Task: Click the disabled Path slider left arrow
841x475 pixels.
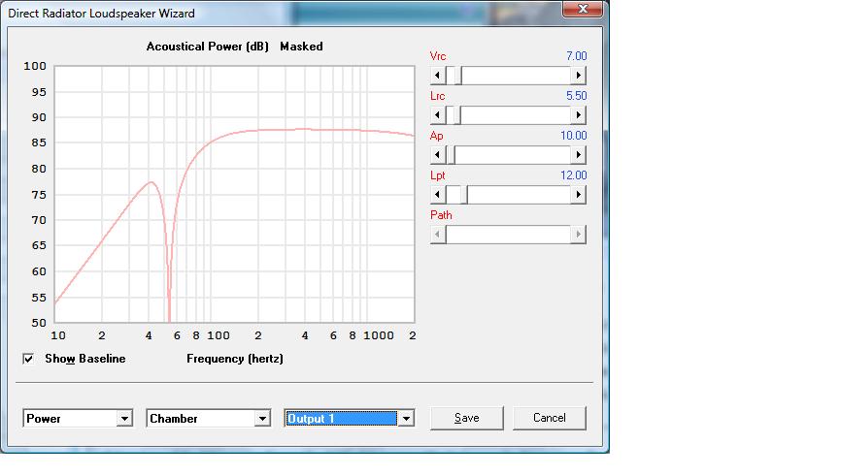Action: tap(438, 234)
